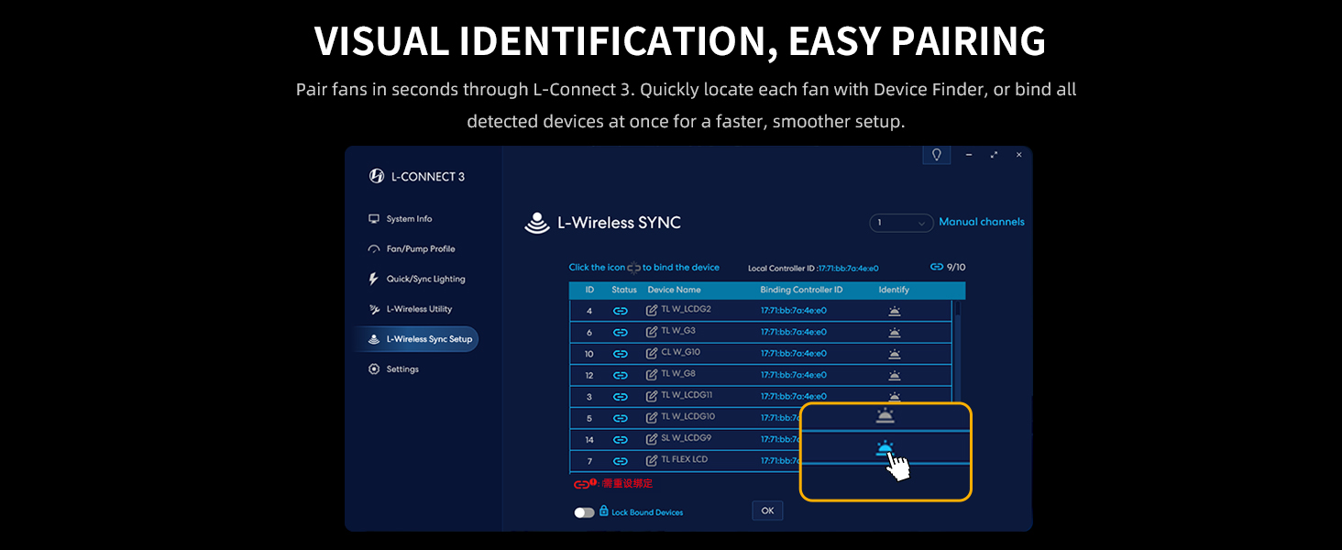
Task: Select L-Wireless Utility in the sidebar
Action: coord(411,309)
